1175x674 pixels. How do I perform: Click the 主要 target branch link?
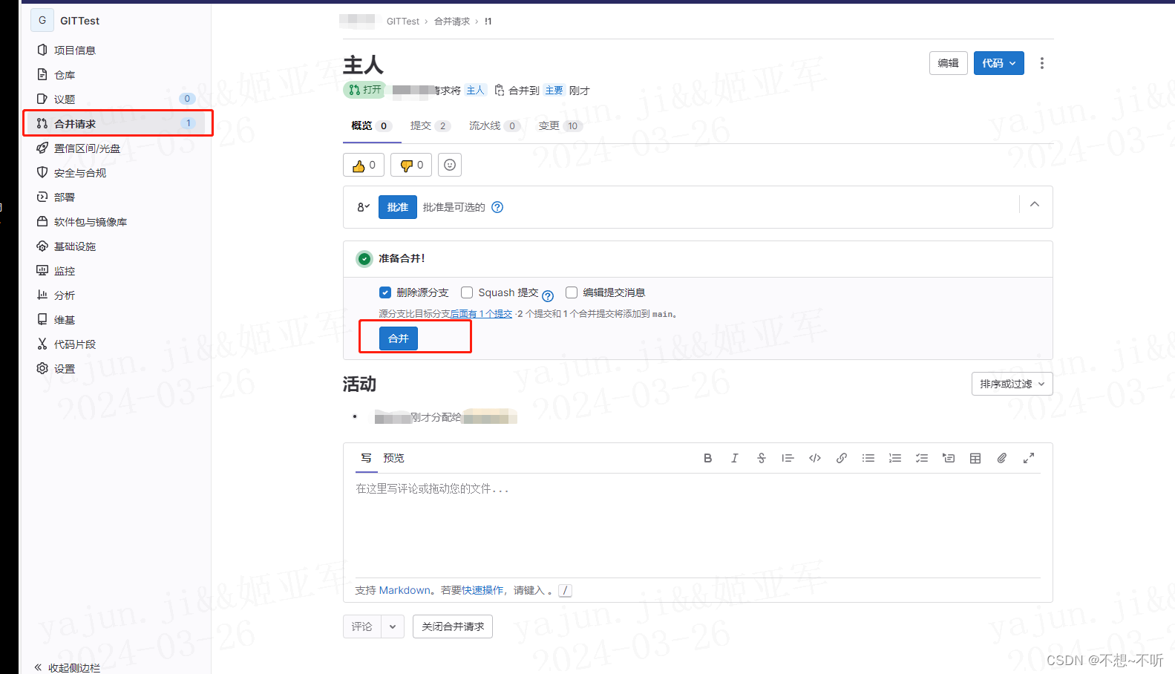click(x=554, y=91)
